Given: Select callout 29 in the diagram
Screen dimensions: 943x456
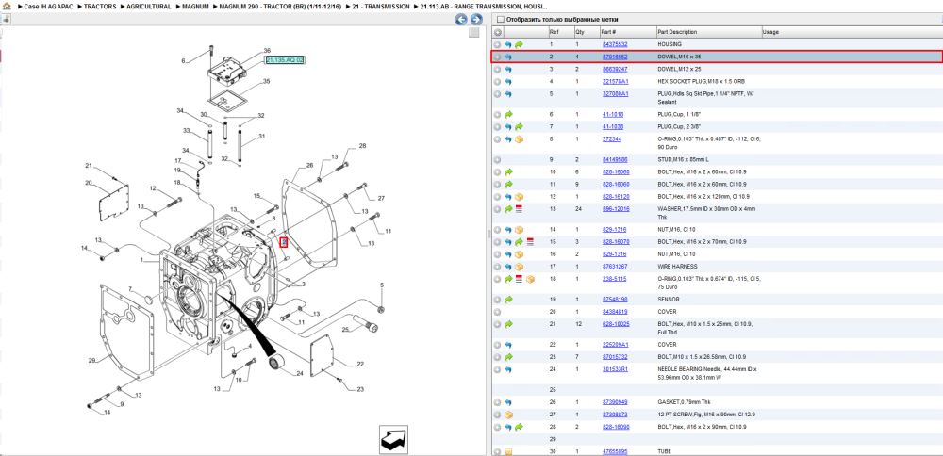Looking at the screenshot, I should click(92, 361).
